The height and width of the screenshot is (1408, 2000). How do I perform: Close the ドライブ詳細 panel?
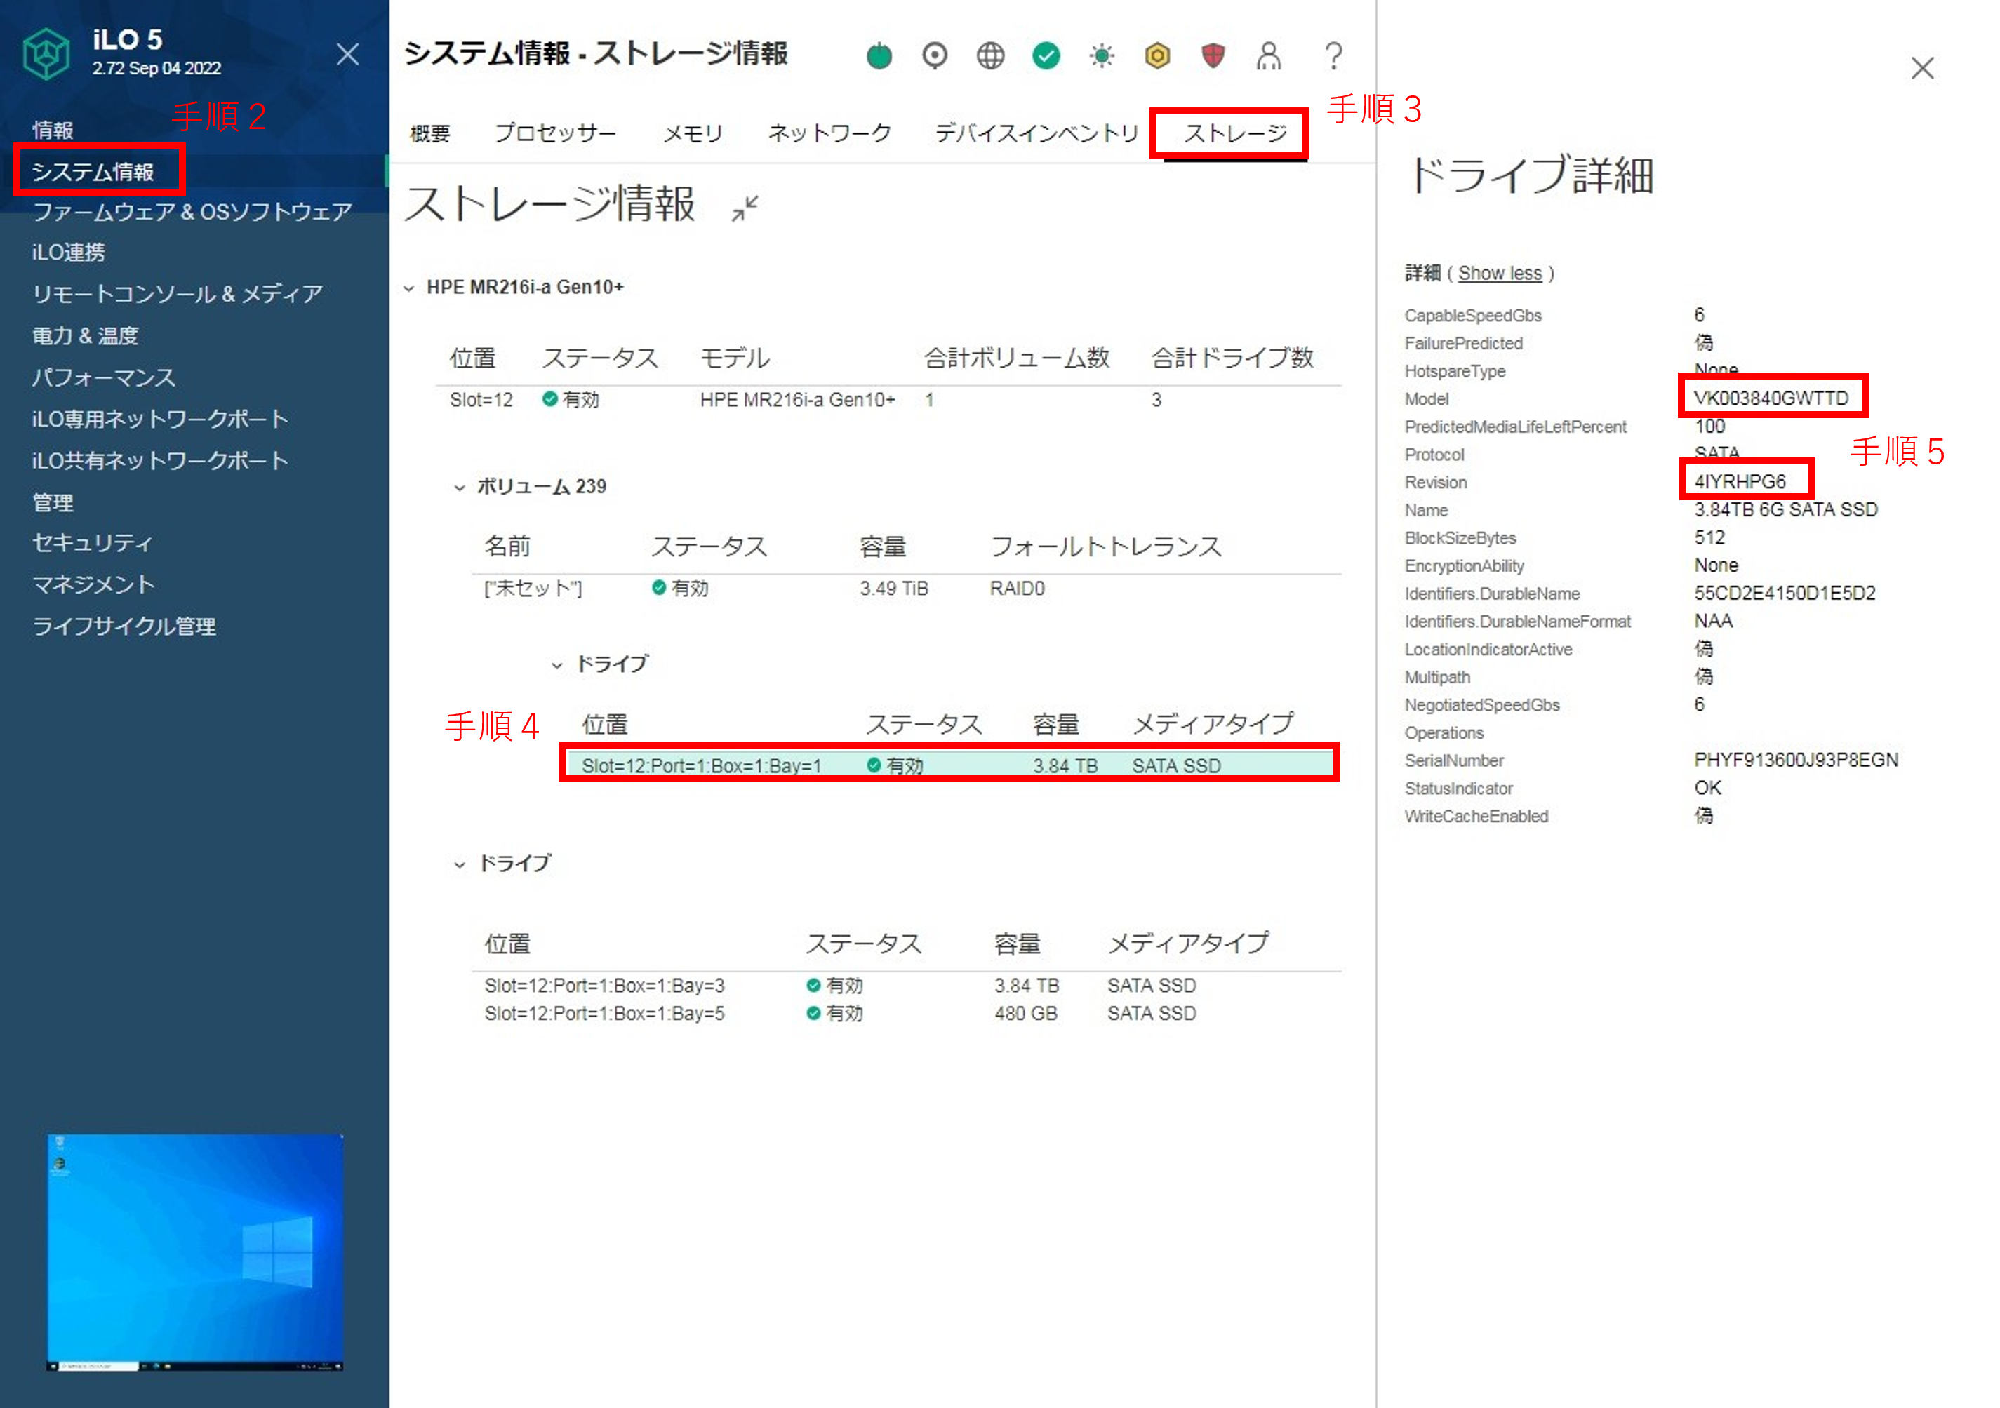[1923, 68]
